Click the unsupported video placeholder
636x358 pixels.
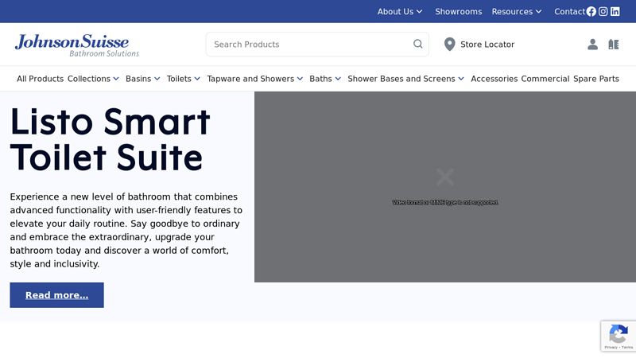click(445, 187)
